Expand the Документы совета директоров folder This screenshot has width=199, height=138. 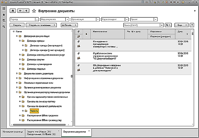tap(17, 73)
